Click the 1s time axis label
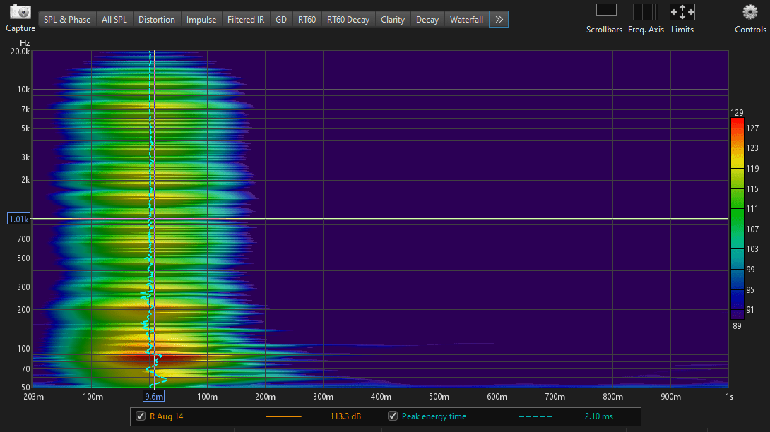This screenshot has height=432, width=770. tap(729, 397)
